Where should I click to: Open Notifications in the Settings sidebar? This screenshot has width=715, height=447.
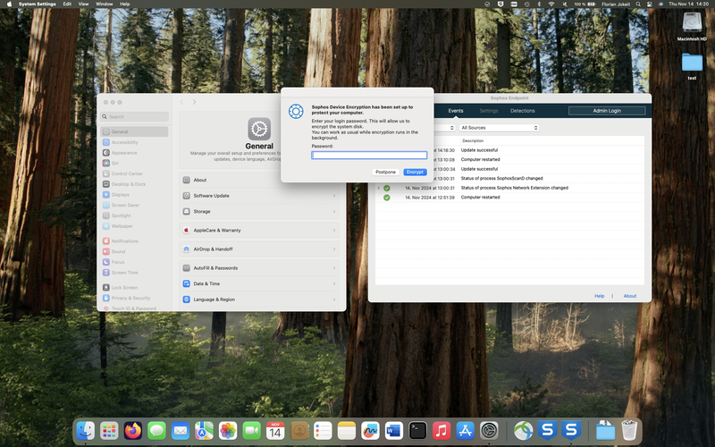coord(134,240)
